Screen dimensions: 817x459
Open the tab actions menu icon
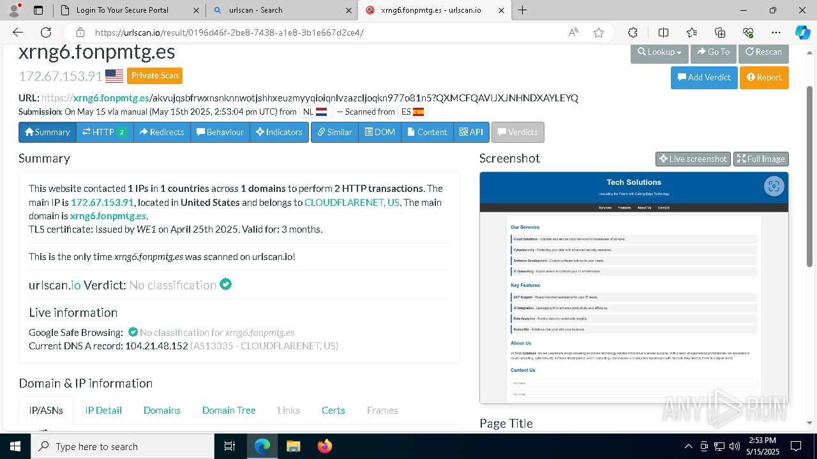coord(38,10)
